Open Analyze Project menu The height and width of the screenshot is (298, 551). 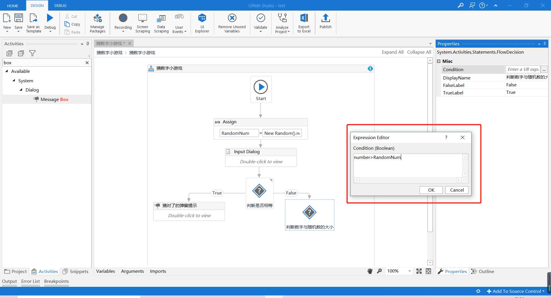click(x=282, y=23)
